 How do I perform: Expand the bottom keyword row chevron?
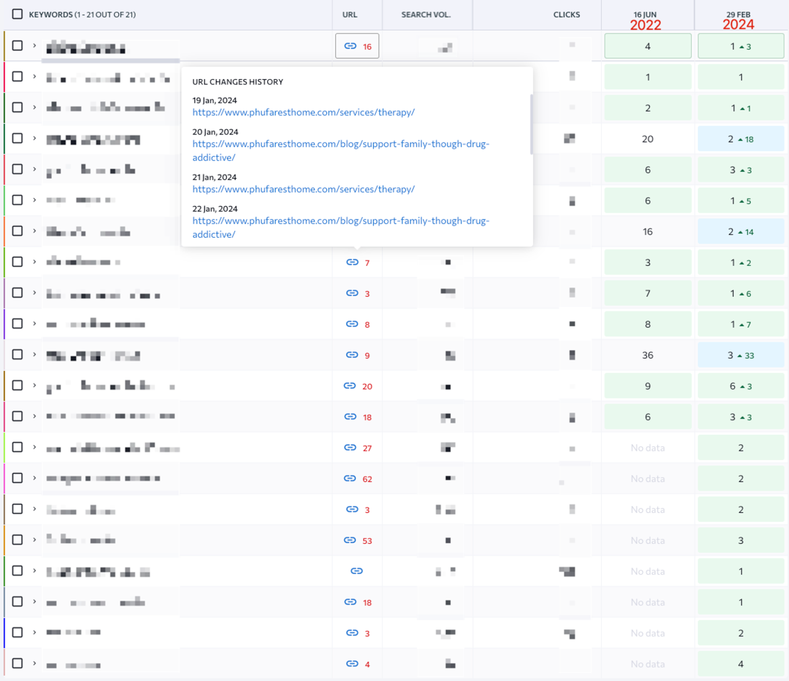[x=35, y=663]
